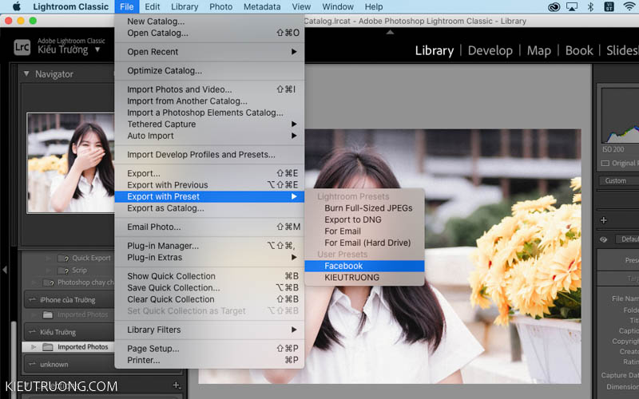The width and height of the screenshot is (639, 399).
Task: Choose Export as Catalog...
Action: coord(209,208)
